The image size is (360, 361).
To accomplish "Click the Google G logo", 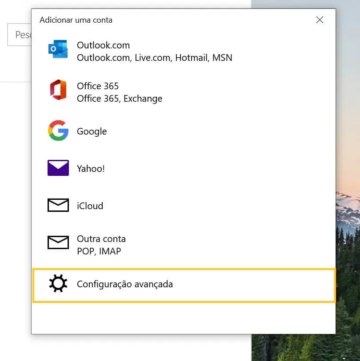I will [x=58, y=130].
